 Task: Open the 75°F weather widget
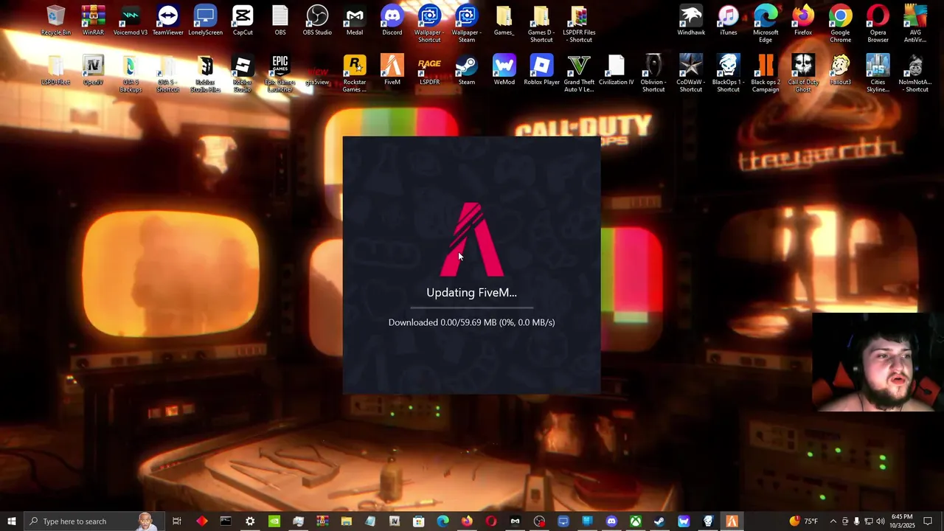(x=804, y=521)
